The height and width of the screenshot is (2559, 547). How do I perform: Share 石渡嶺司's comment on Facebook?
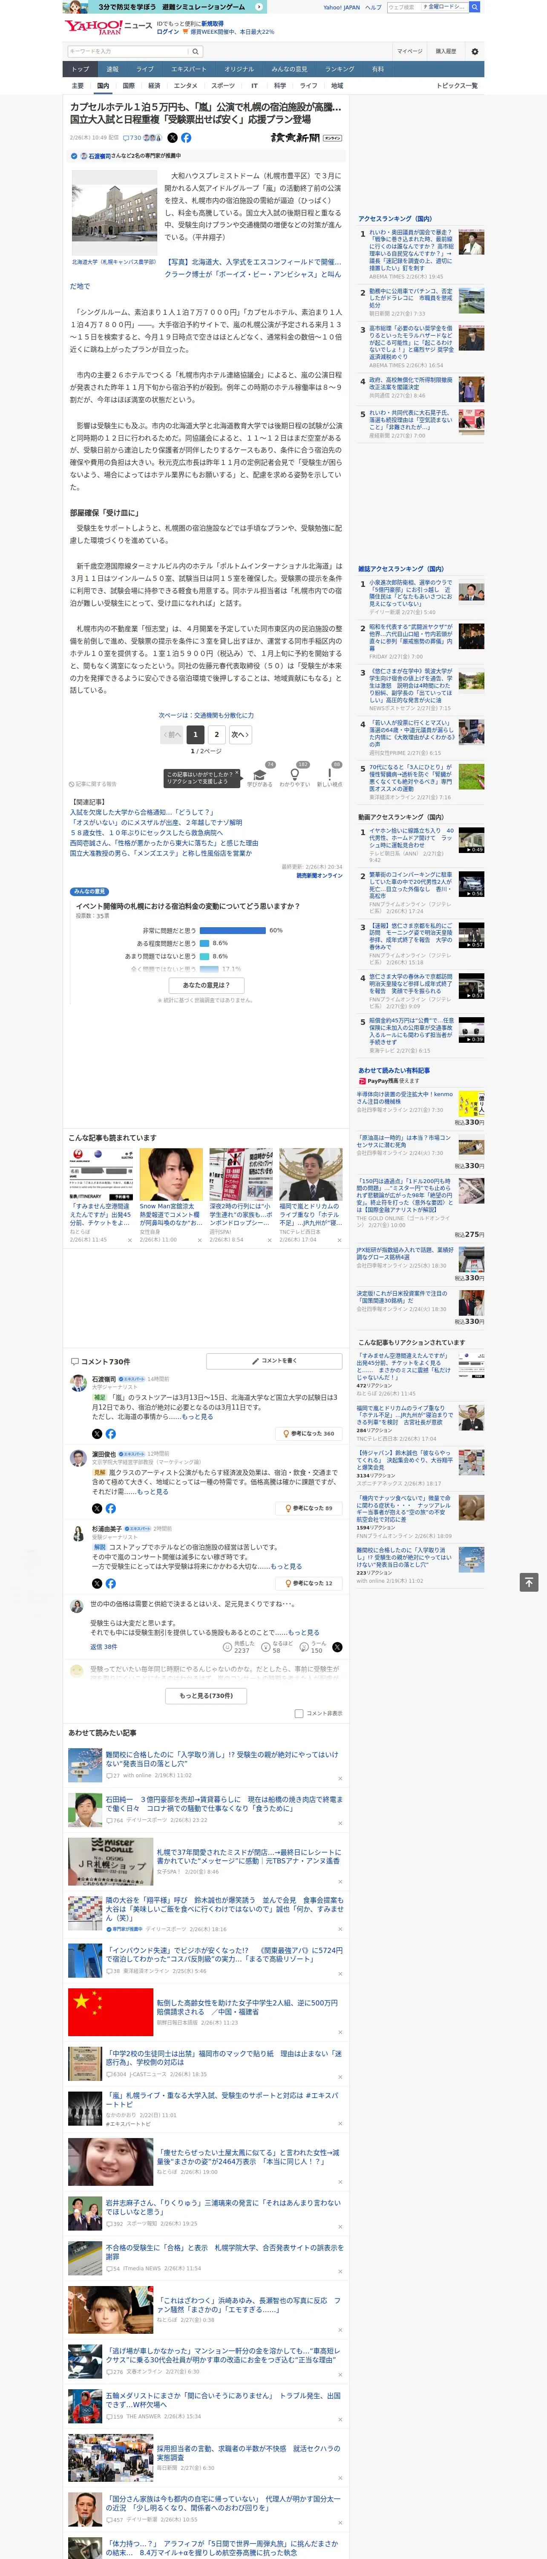click(x=110, y=1433)
